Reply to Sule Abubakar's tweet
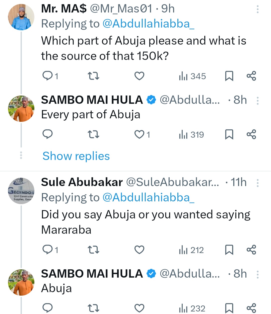The width and height of the screenshot is (271, 314). click(x=47, y=250)
